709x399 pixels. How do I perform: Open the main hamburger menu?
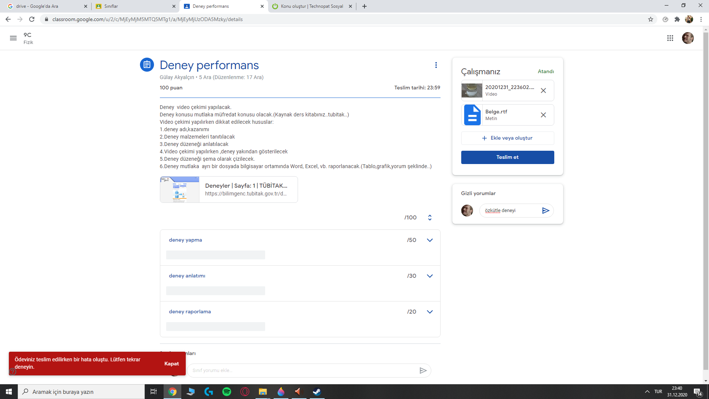tap(13, 38)
